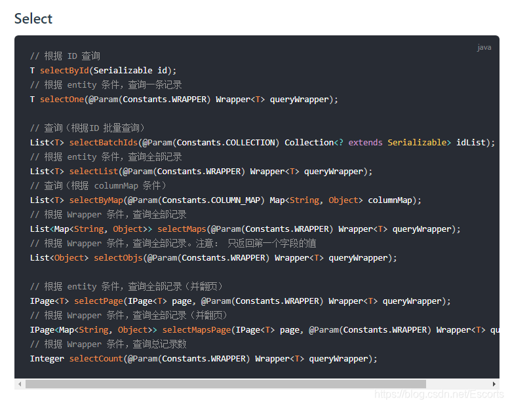Click the 'Integer' return type
The height and width of the screenshot is (406, 510).
47,359
